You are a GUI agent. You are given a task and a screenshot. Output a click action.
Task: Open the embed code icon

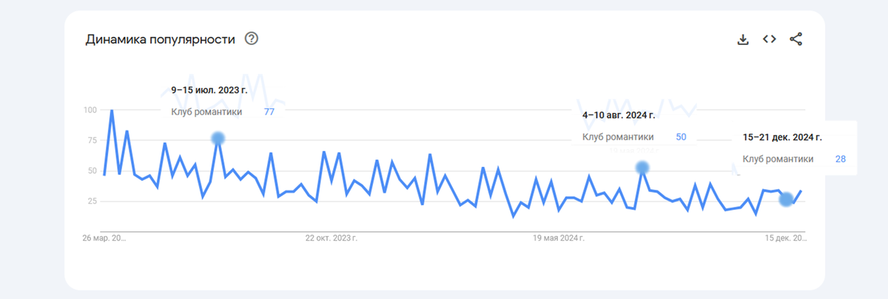coord(770,39)
